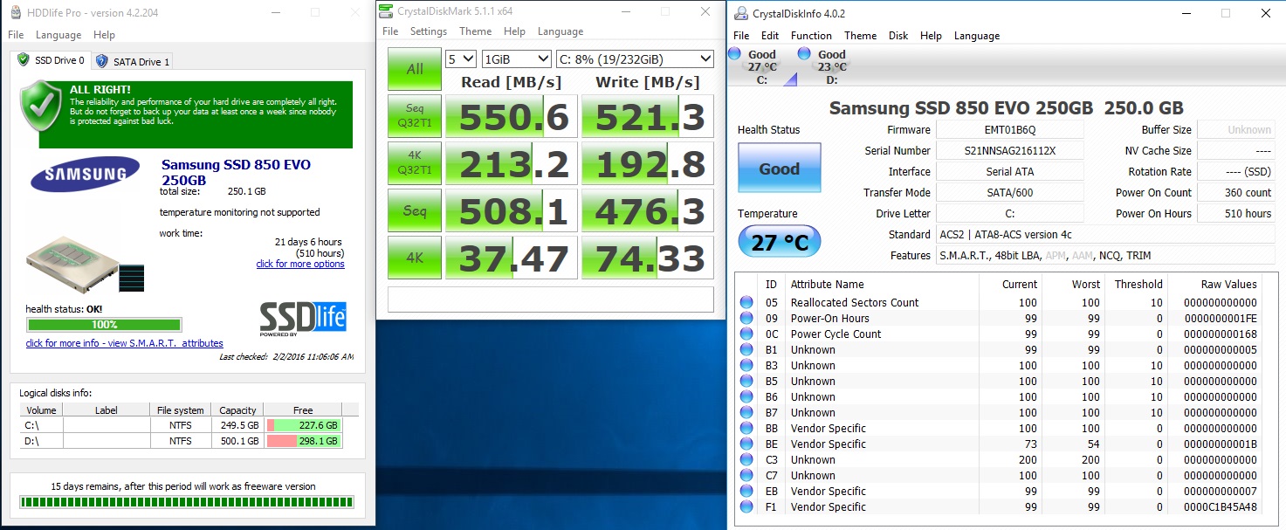This screenshot has width=1286, height=530.
Task: Click the 100% health status progress bar
Action: click(x=104, y=325)
